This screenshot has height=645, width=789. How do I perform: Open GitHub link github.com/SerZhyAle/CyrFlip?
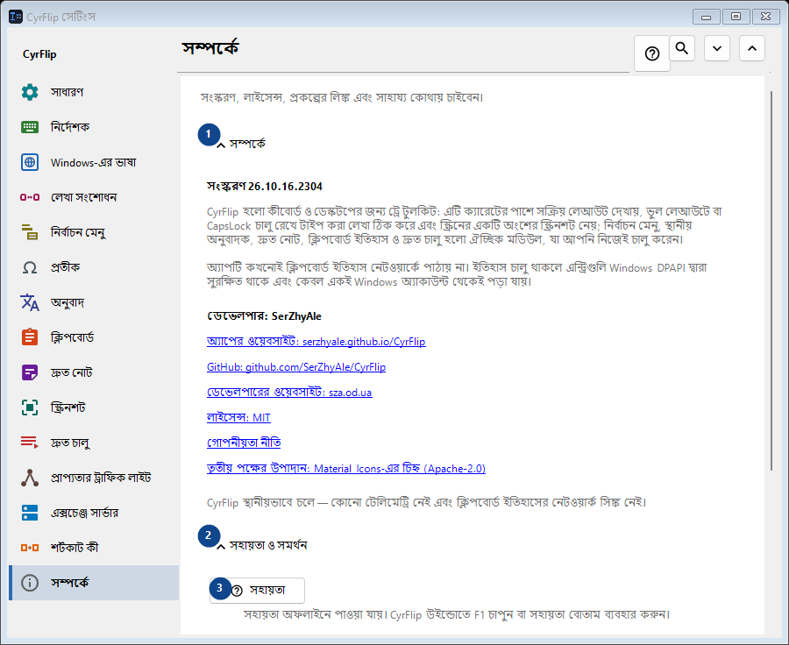[x=296, y=367]
